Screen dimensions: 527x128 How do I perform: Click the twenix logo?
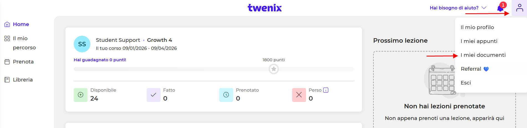[264, 8]
